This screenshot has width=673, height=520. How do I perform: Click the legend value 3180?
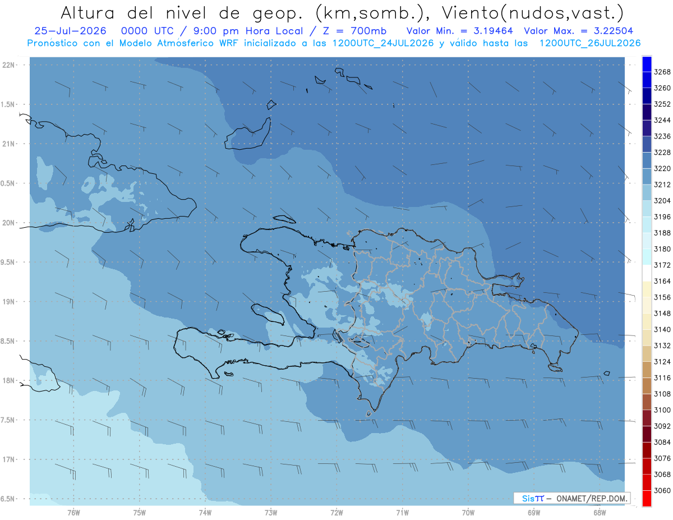662,249
